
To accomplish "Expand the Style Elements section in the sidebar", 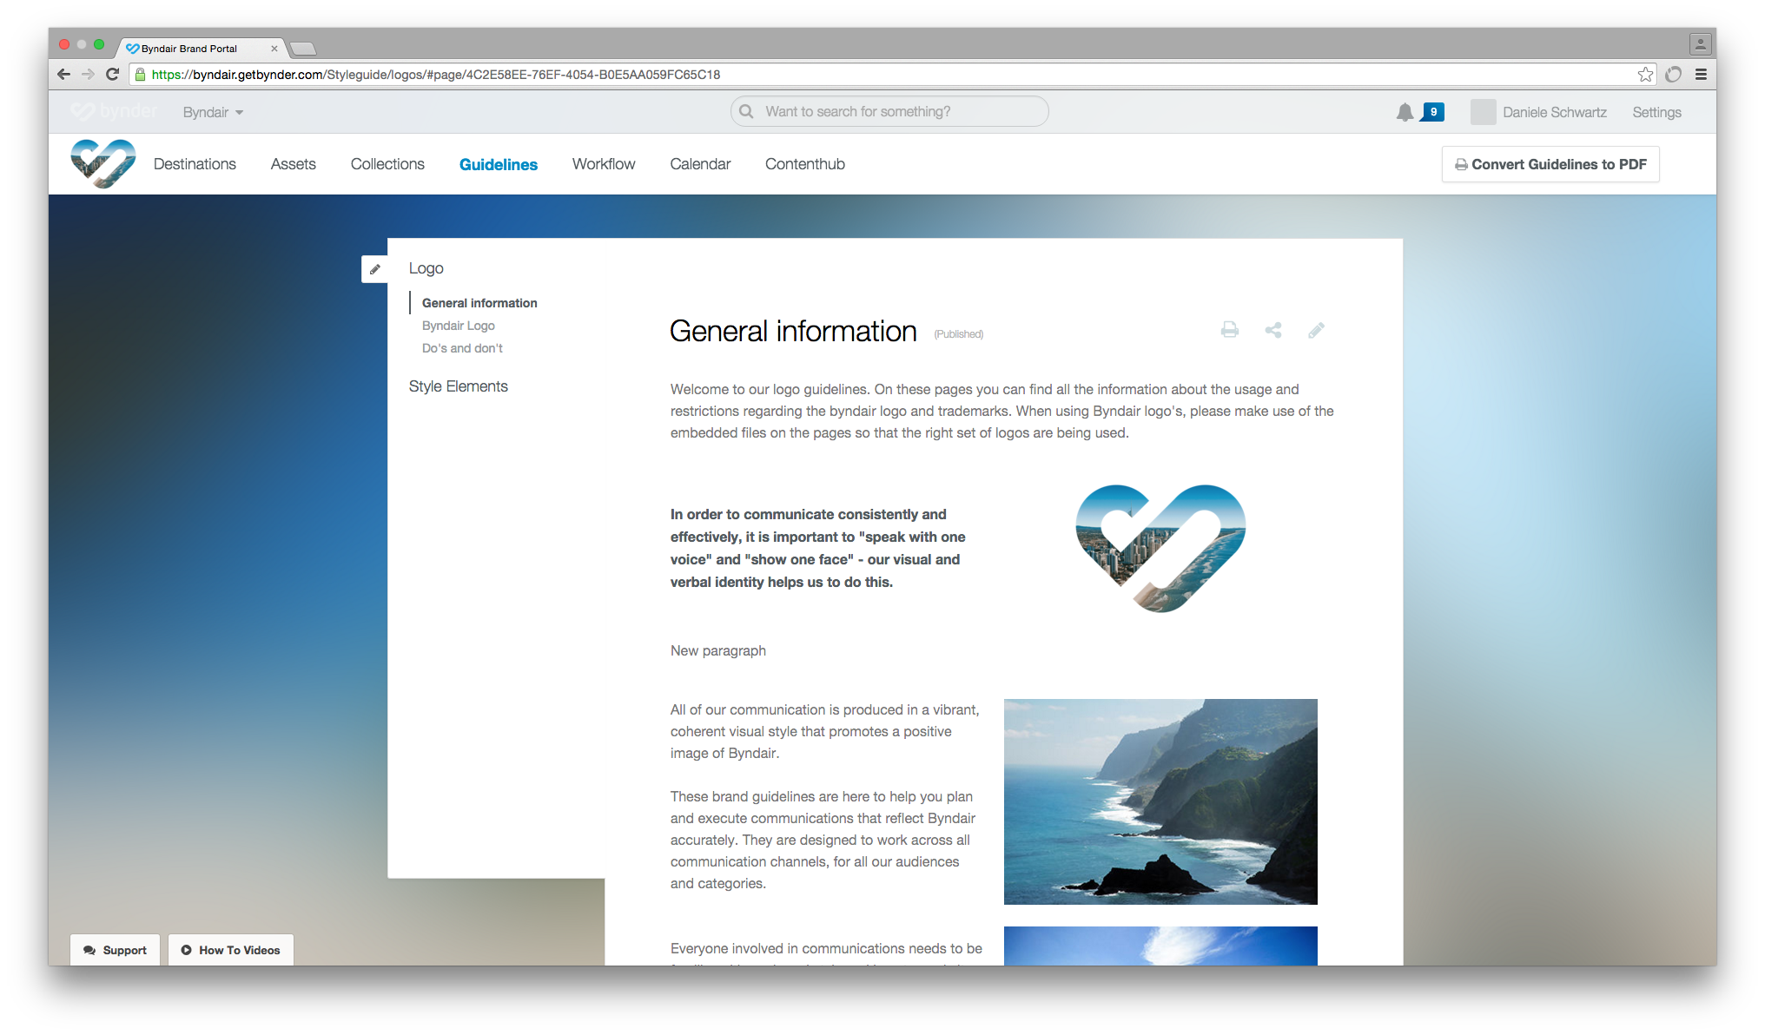I will tap(458, 386).
